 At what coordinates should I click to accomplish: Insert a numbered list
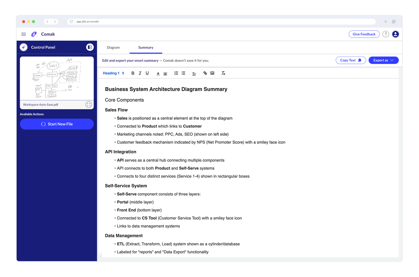[176, 73]
